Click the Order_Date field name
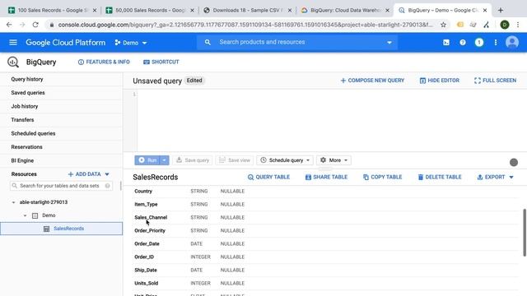The image size is (527, 296). point(147,243)
